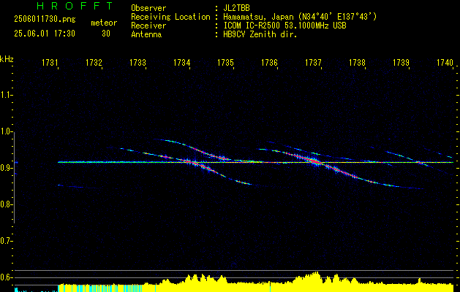Click the "Receiving Location" label
This screenshot has width=460, height=292.
click(x=170, y=17)
